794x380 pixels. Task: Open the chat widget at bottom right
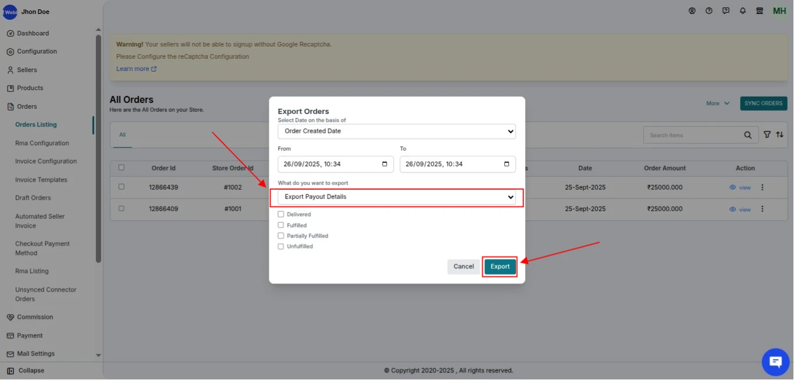pyautogui.click(x=775, y=361)
